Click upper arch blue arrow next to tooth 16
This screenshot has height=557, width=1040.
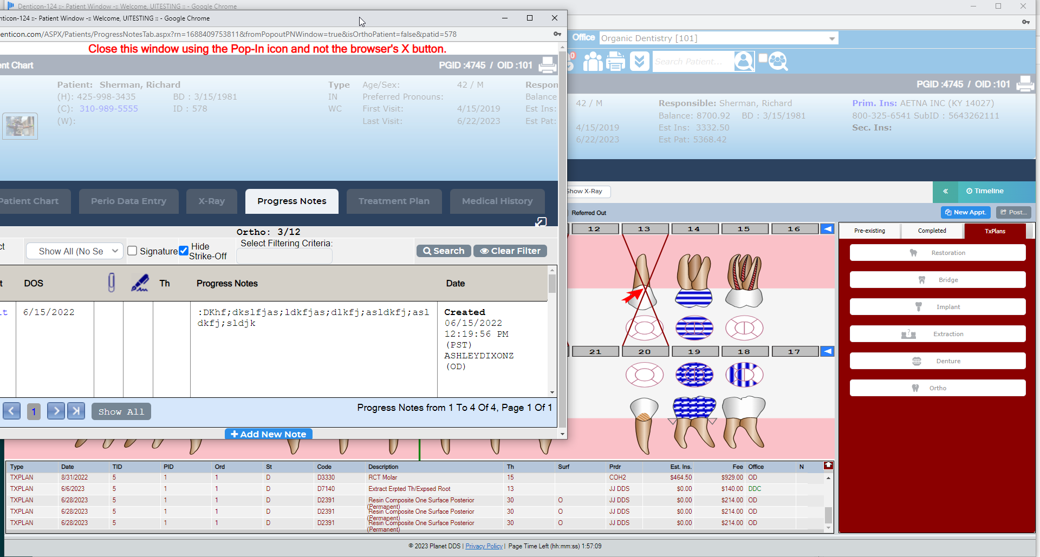[x=827, y=229]
